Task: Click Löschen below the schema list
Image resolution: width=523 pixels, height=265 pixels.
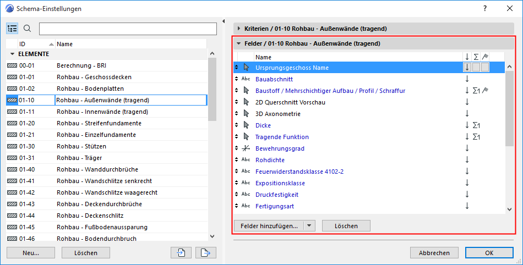Action: pos(86,253)
